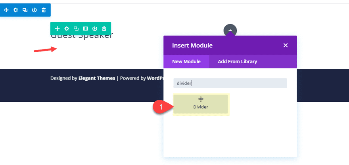Select the Divider module
Viewport: 349px width, 165px height.
pyautogui.click(x=201, y=104)
